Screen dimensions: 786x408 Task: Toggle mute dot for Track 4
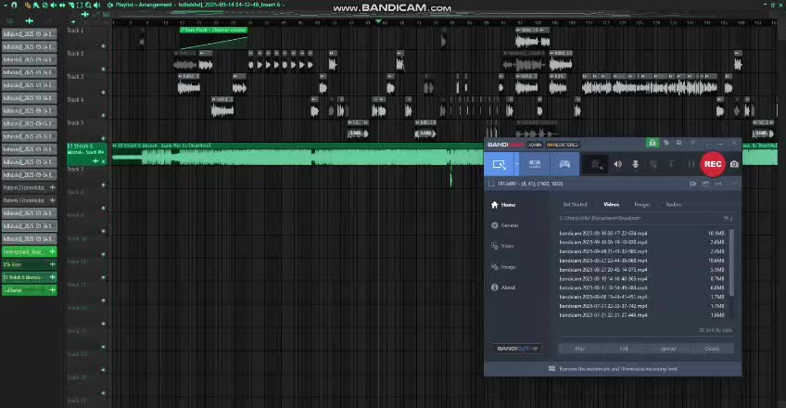tap(103, 115)
